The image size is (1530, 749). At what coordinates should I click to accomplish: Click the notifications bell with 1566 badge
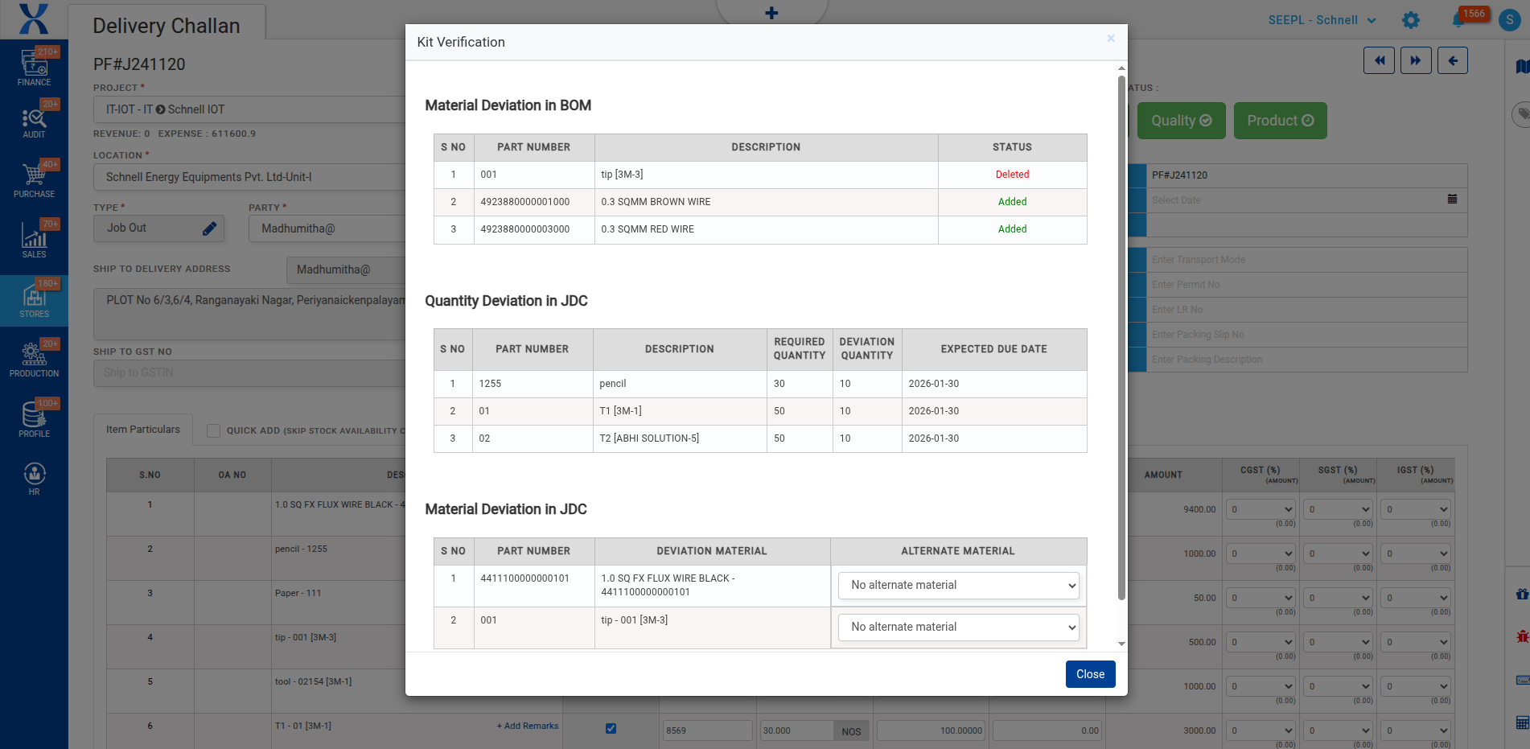[x=1458, y=20]
